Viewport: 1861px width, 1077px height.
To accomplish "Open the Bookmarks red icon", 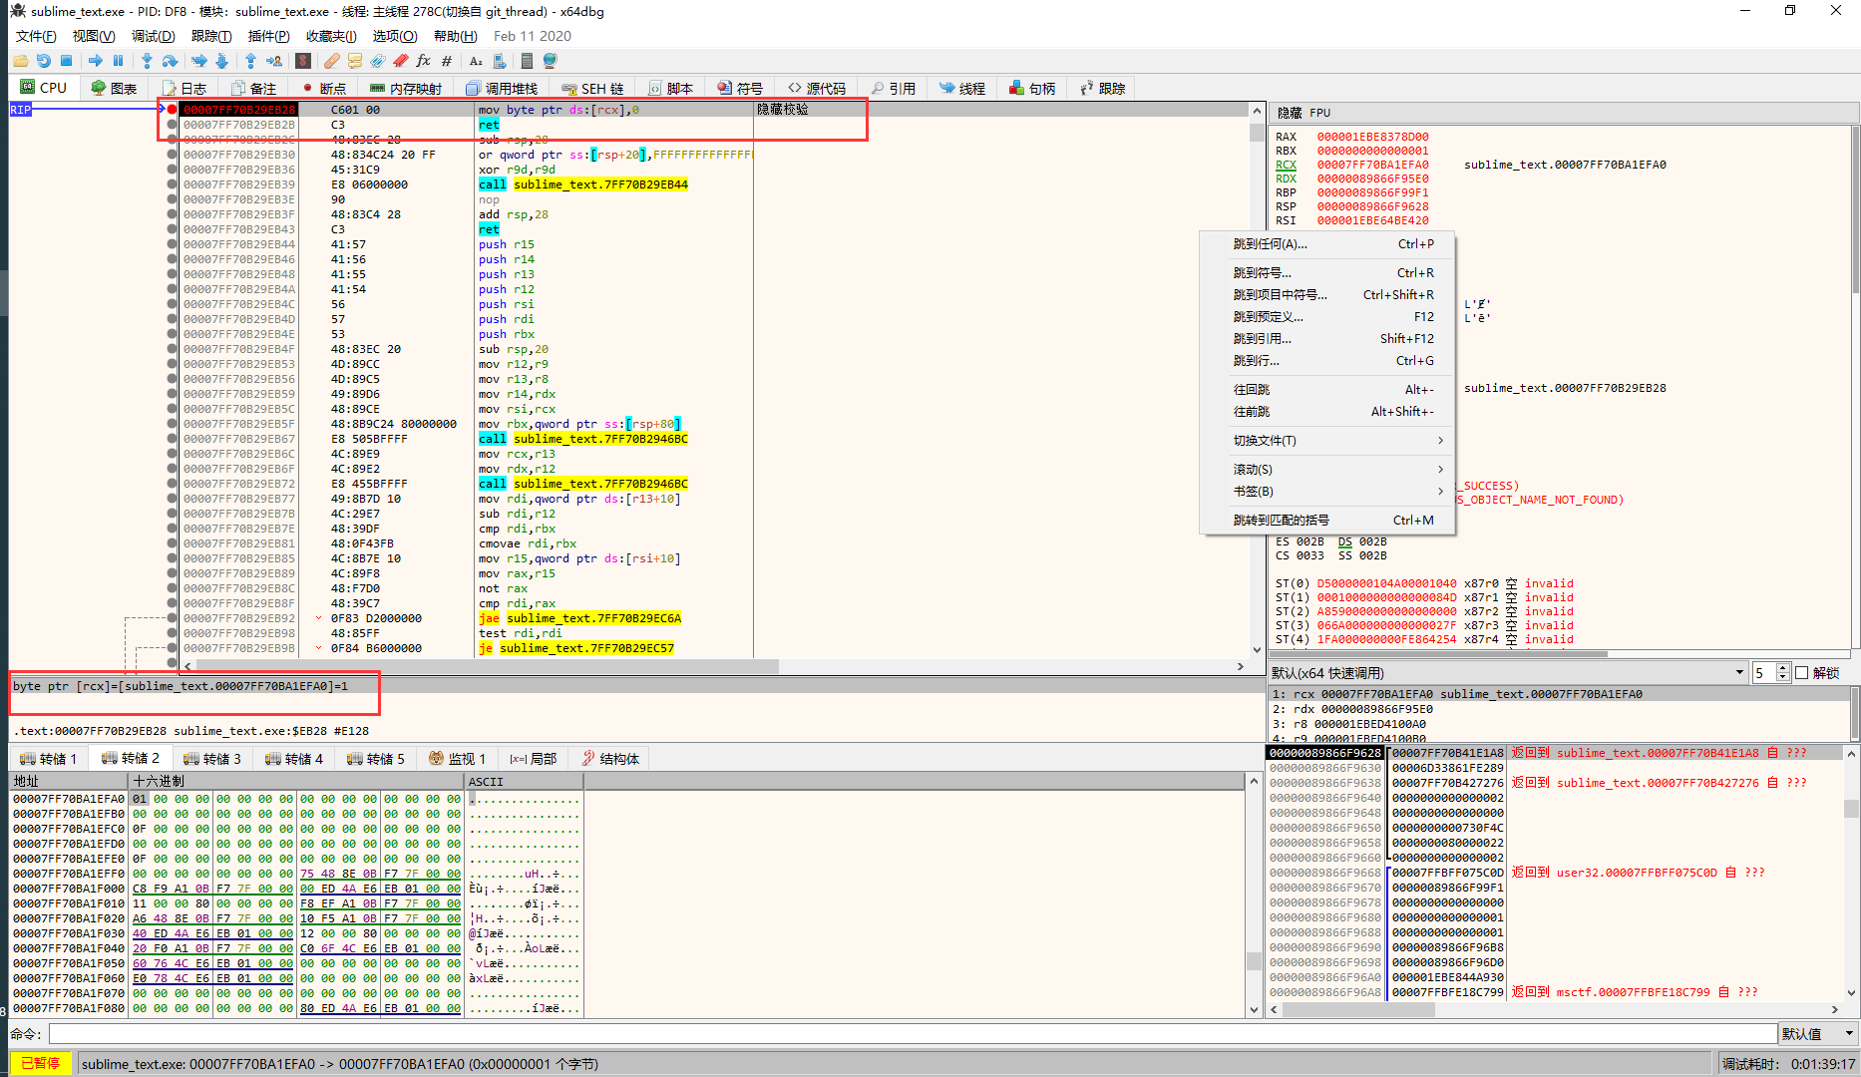I will click(x=401, y=61).
